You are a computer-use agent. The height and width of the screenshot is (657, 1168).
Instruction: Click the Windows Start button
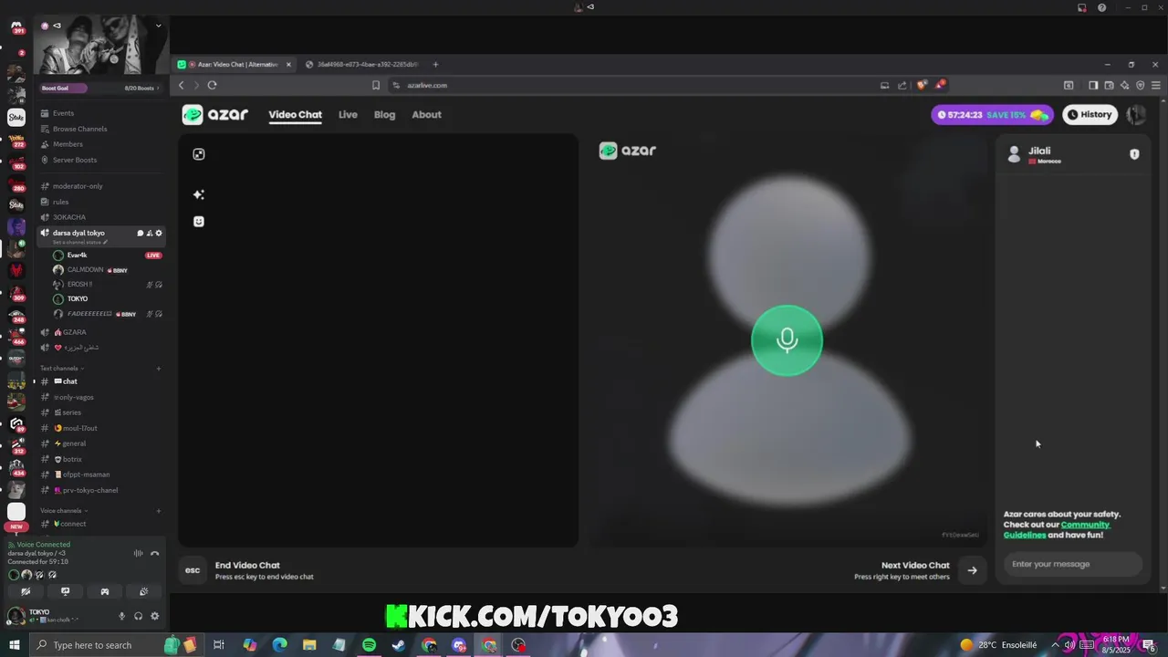(x=15, y=645)
